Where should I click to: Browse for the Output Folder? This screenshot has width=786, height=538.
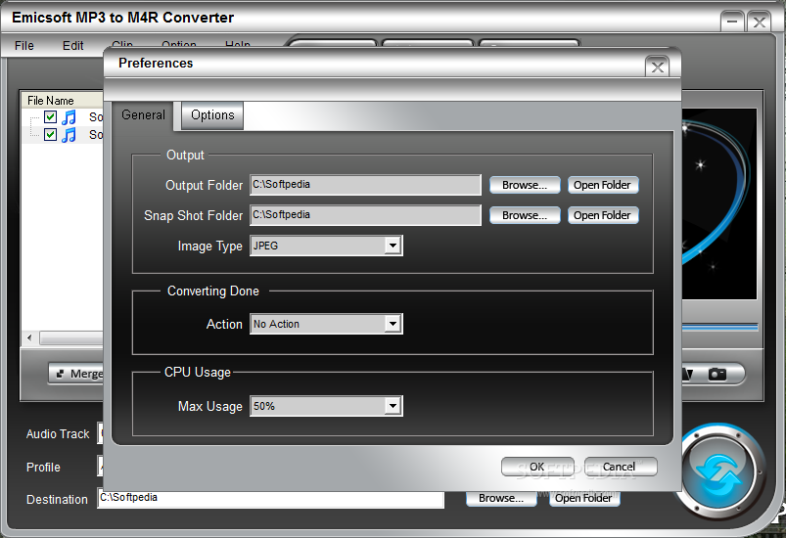525,185
